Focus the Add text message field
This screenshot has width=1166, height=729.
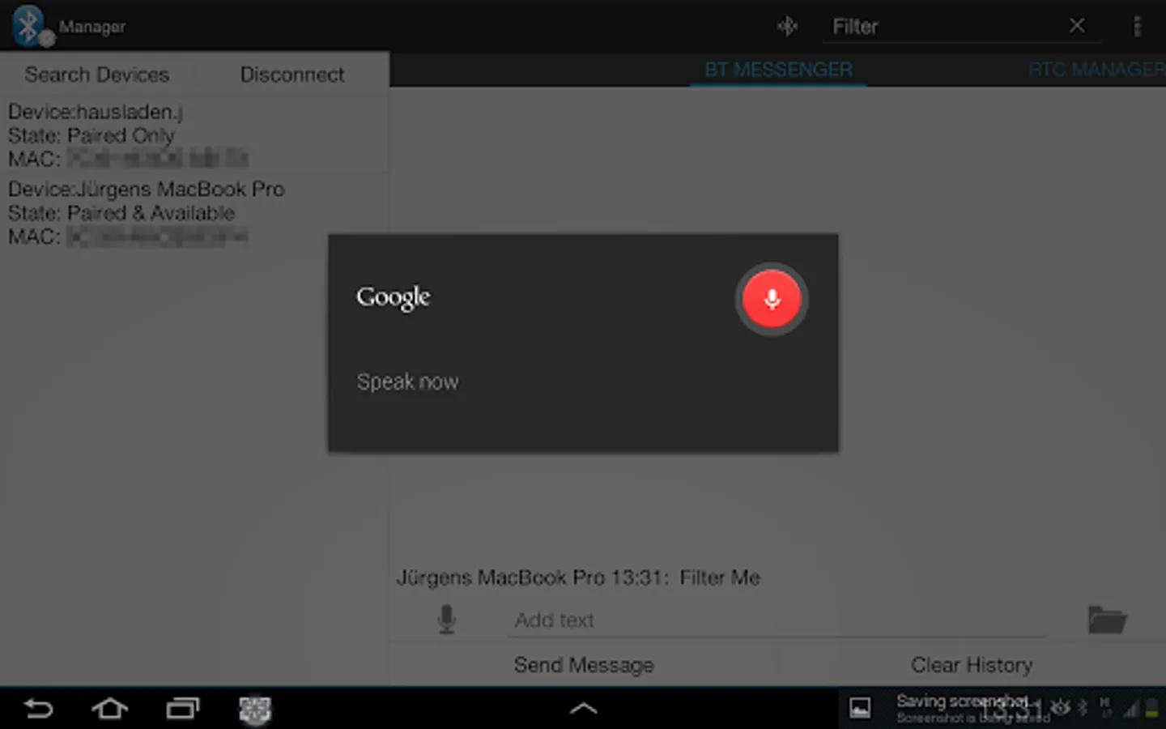[776, 620]
